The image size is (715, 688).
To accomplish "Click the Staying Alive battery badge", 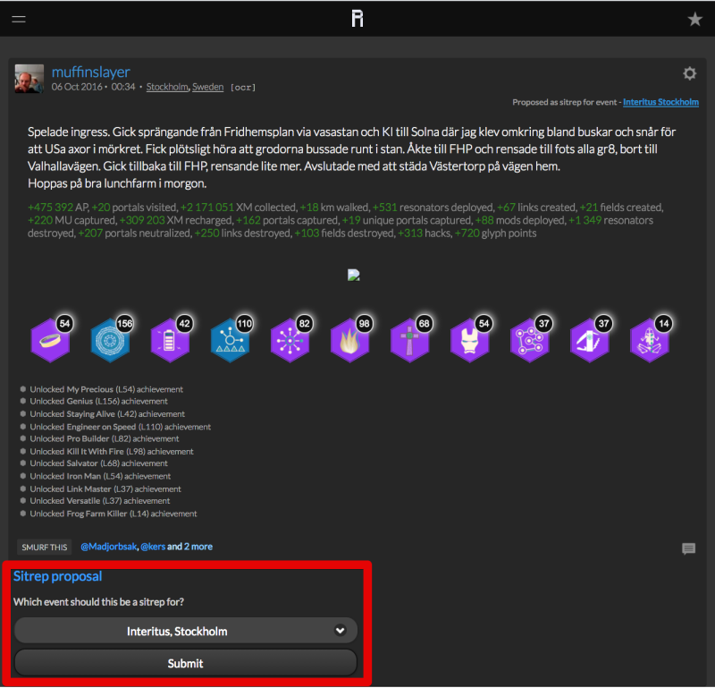I will (x=170, y=340).
